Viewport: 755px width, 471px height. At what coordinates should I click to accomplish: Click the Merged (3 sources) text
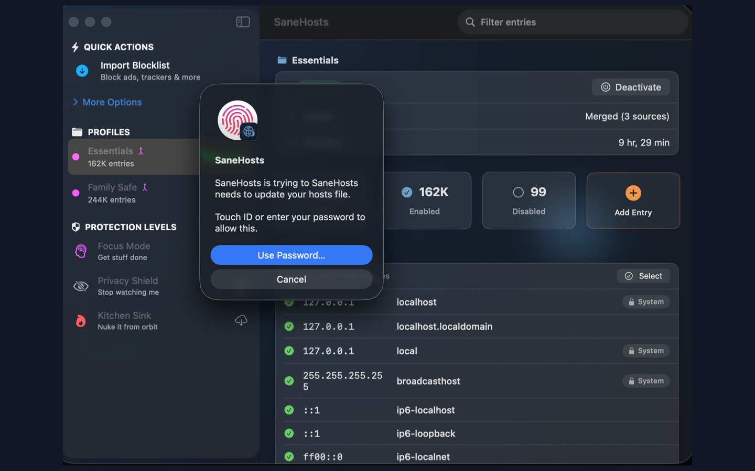[x=627, y=116]
